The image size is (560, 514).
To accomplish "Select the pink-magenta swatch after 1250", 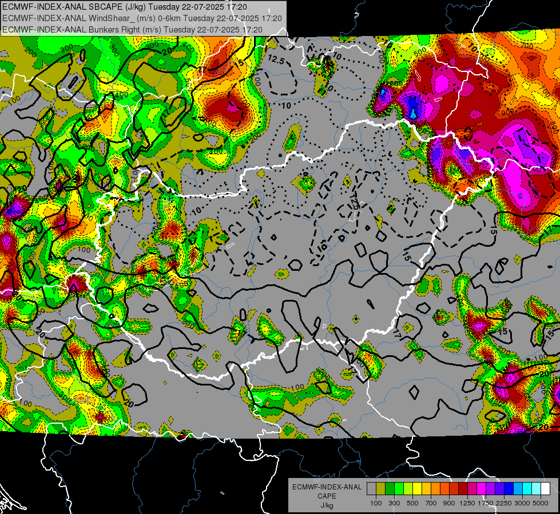I will click(x=472, y=489).
